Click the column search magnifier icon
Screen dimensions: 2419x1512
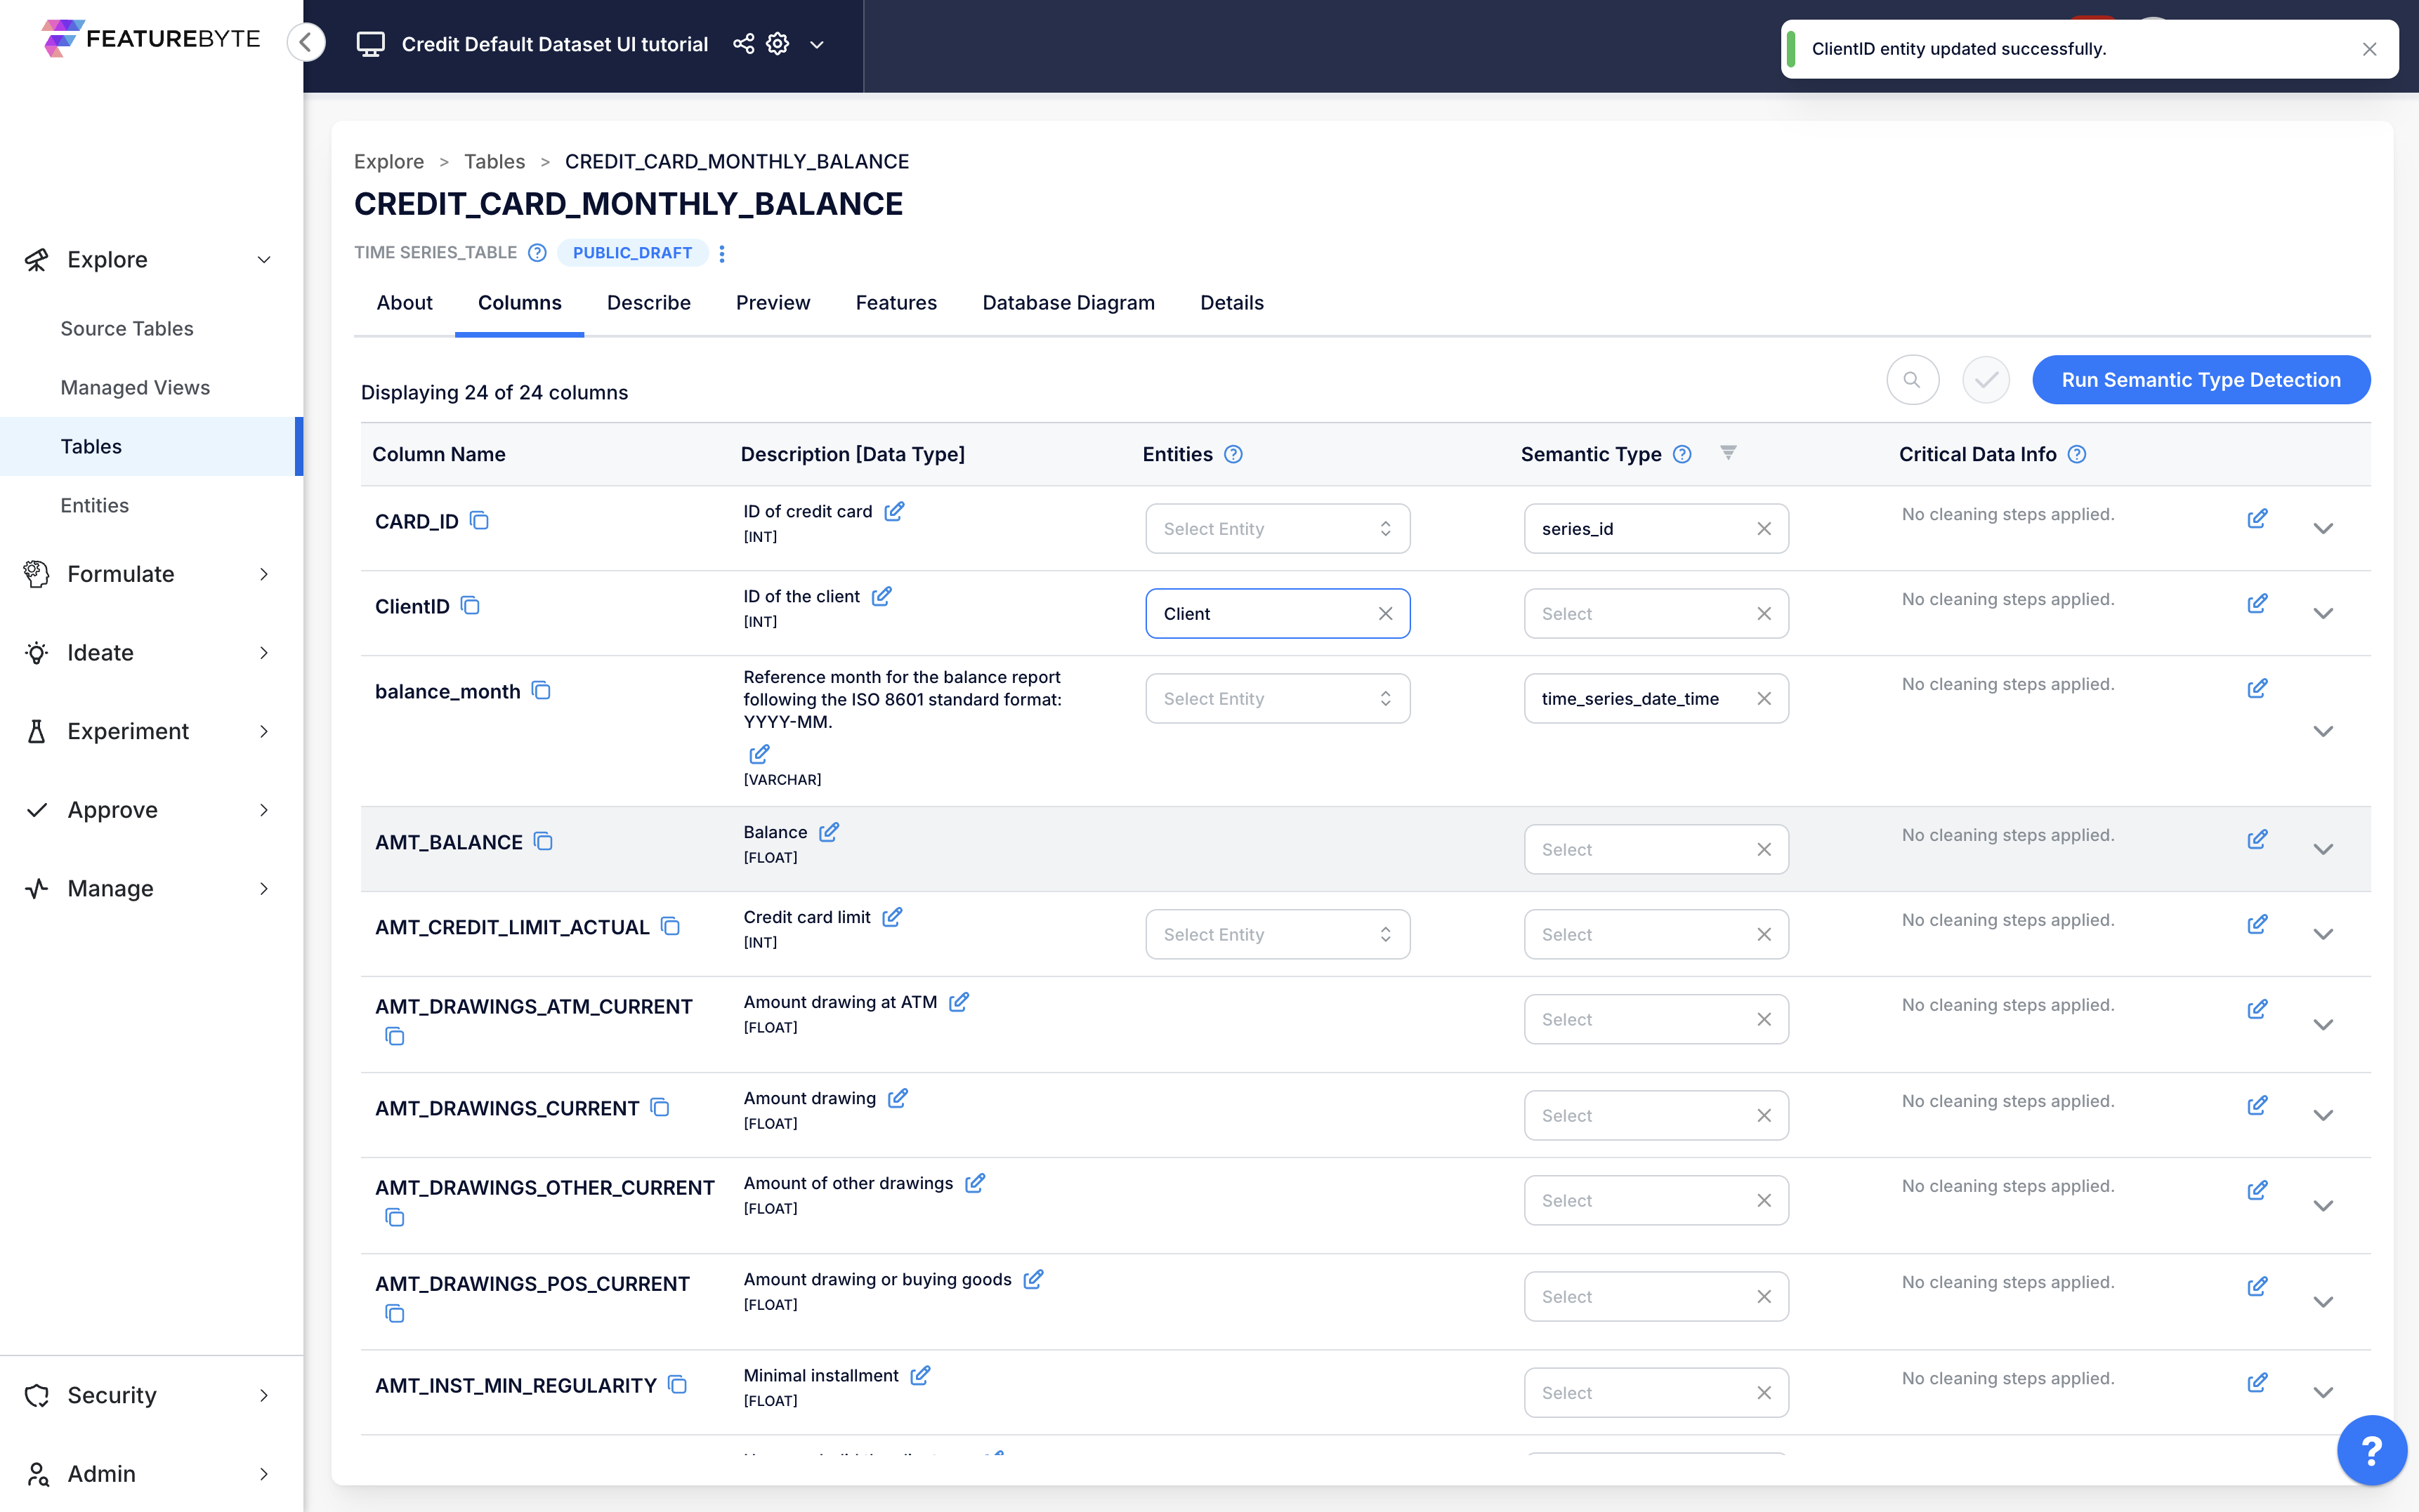click(x=1912, y=380)
